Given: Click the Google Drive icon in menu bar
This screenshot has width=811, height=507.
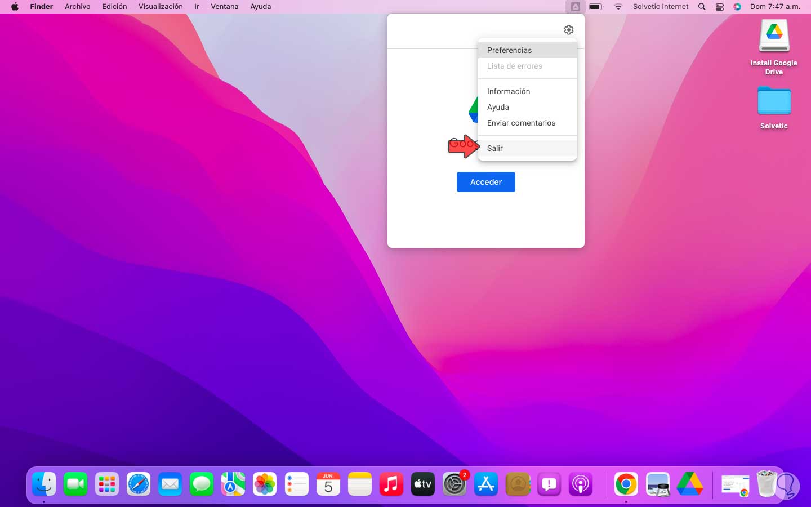Looking at the screenshot, I should pos(575,7).
